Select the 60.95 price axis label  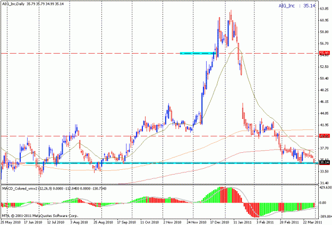tap(325, 20)
